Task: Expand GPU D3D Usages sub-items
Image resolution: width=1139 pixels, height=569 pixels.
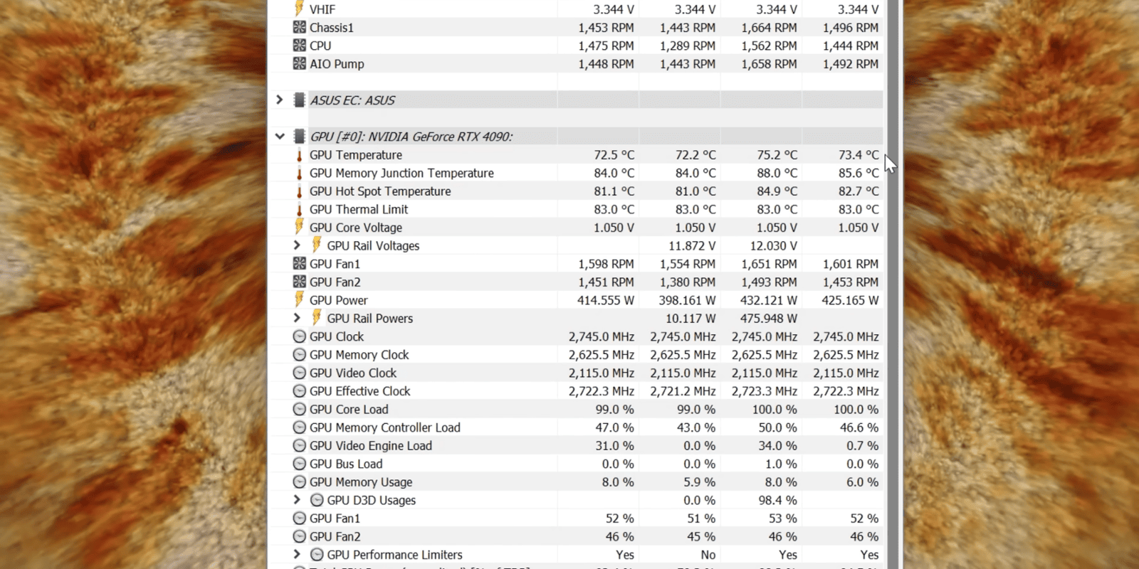Action: pos(297,500)
